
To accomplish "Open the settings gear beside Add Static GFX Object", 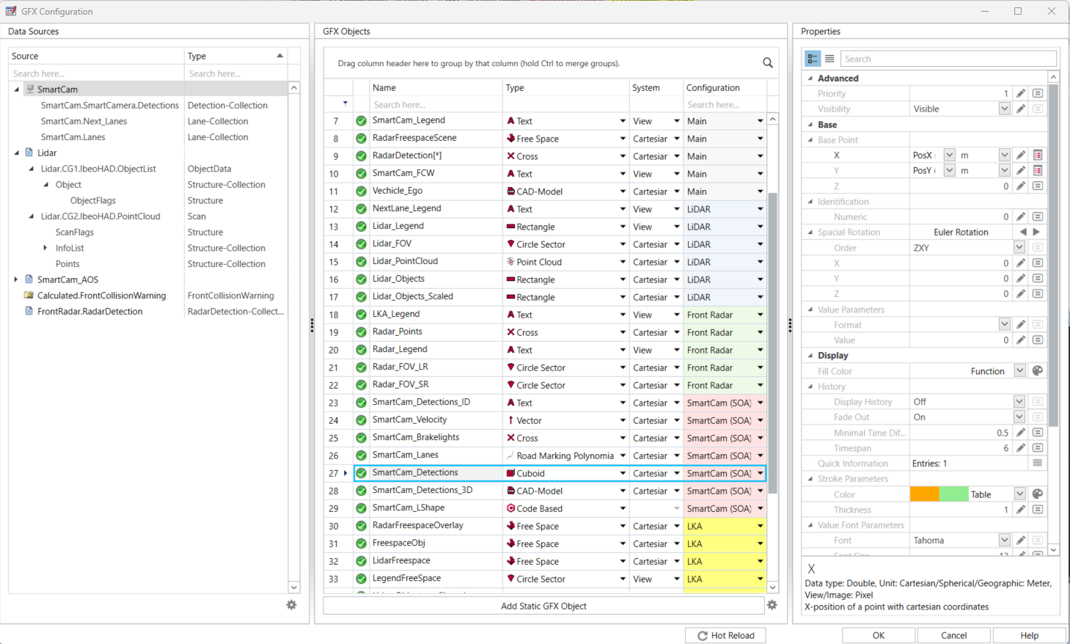I will pyautogui.click(x=772, y=605).
